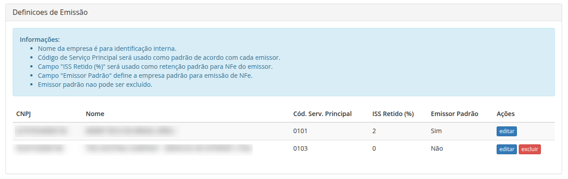
Task: Click editar button in the 0101 row
Action: pyautogui.click(x=507, y=131)
